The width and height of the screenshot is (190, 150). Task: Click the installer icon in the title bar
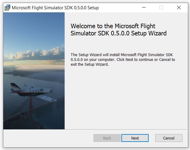coord(7,7)
